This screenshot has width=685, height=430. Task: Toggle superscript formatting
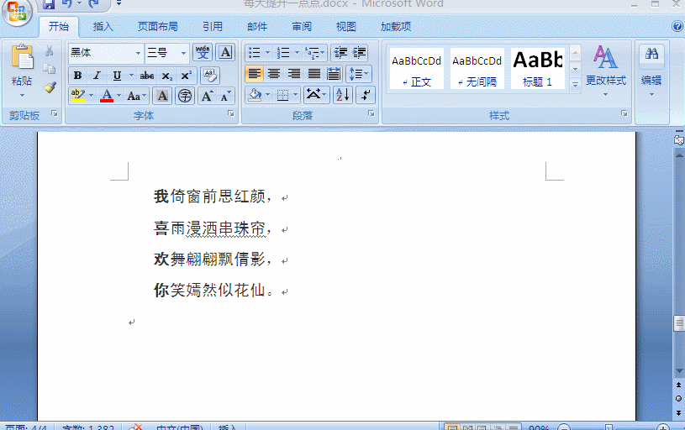pyautogui.click(x=186, y=76)
